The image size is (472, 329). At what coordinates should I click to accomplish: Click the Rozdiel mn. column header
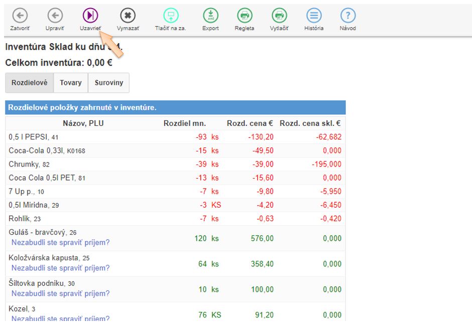[x=185, y=123]
